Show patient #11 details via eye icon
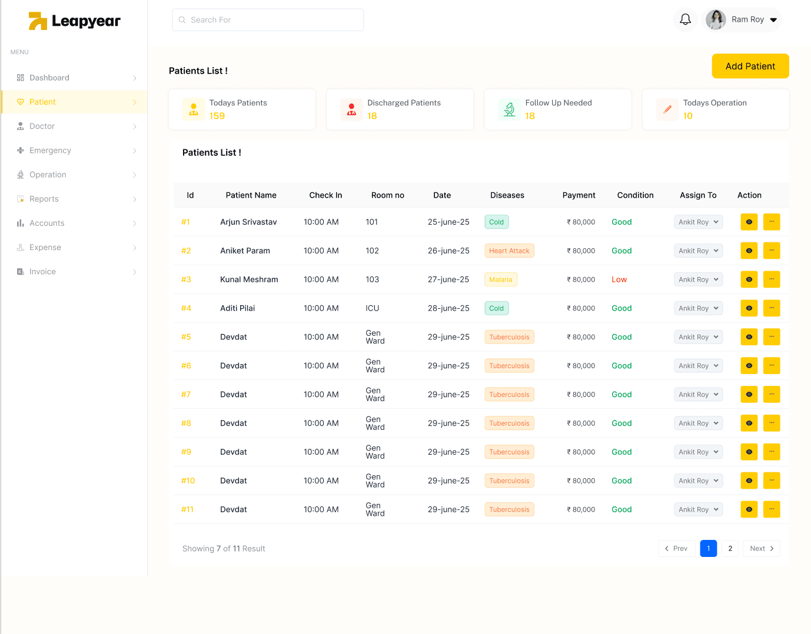Screen dimensions: 811x634 click(x=749, y=509)
